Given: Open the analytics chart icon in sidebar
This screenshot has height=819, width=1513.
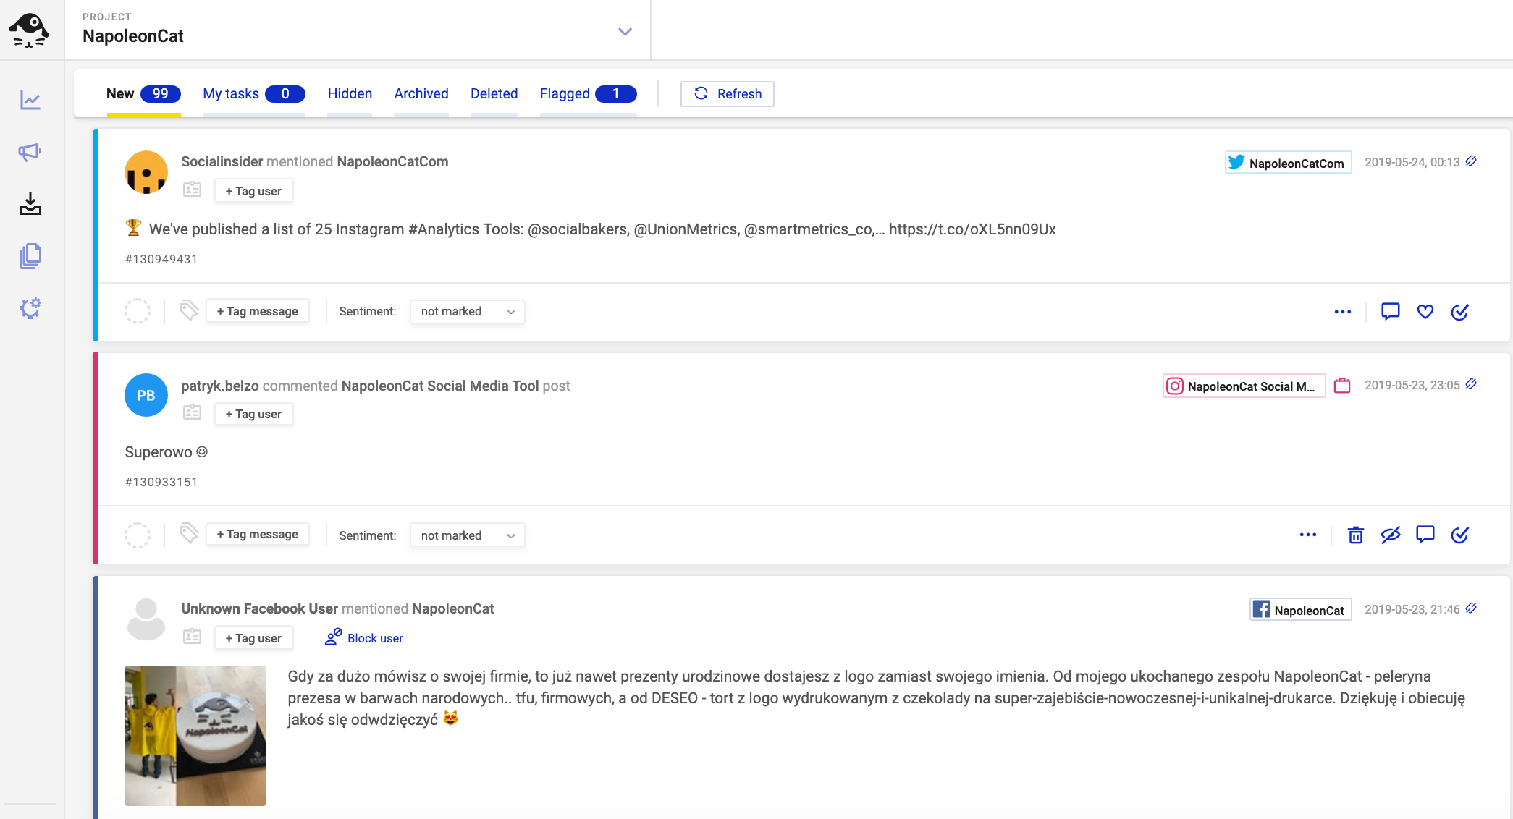Looking at the screenshot, I should point(30,100).
